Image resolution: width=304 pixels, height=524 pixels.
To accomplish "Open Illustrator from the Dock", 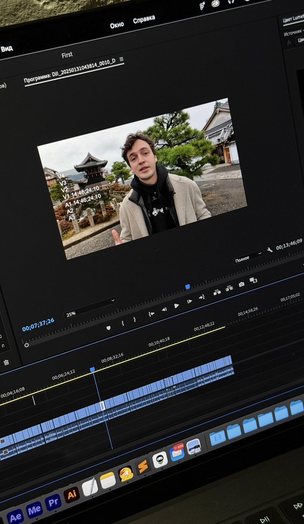I will pyautogui.click(x=72, y=495).
